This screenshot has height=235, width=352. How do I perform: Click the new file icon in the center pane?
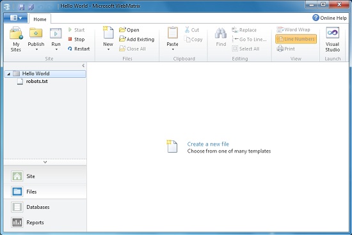pos(172,146)
